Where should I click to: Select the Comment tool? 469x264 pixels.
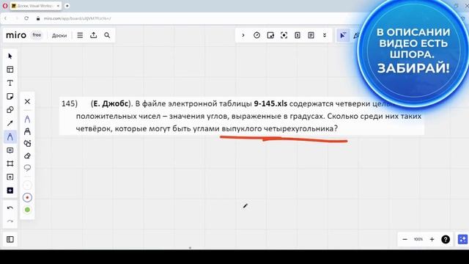click(x=10, y=150)
